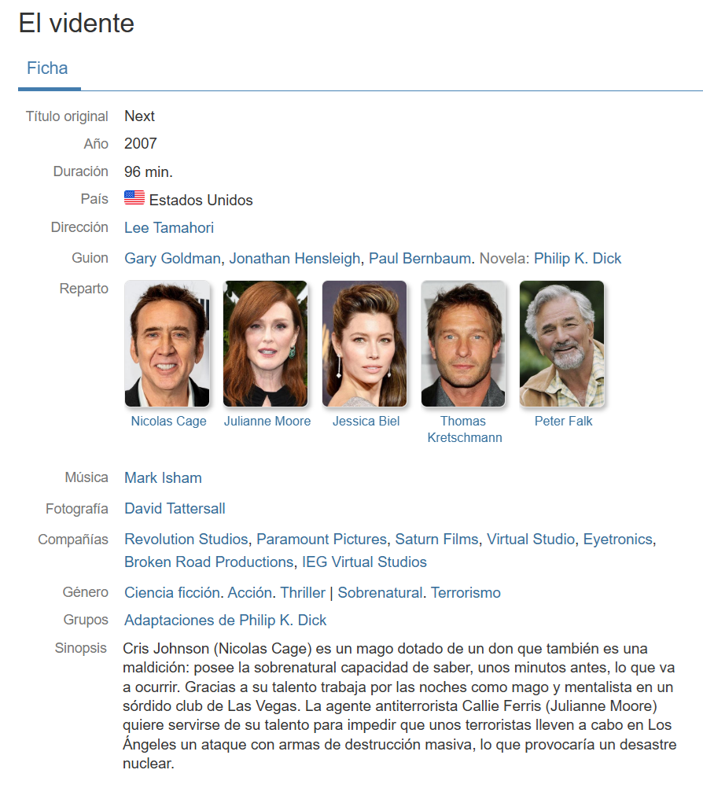Open IEG Virtual Studios link
The height and width of the screenshot is (803, 703).
pos(364,562)
